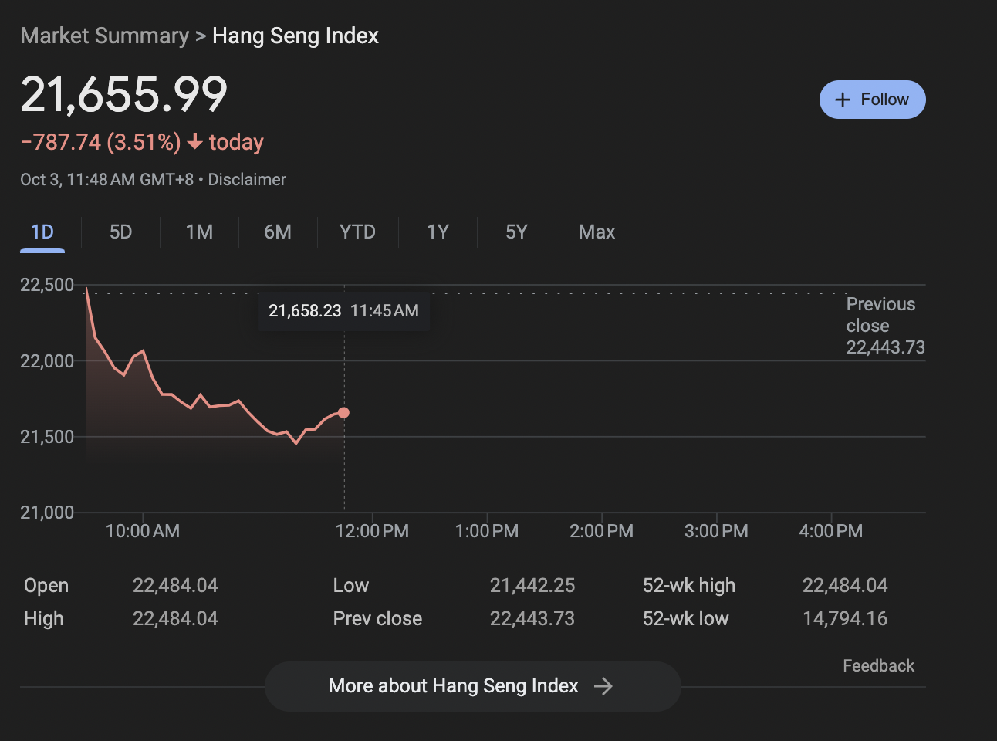Click the 4:00 PM x-axis label
Image resolution: width=997 pixels, height=741 pixels.
click(831, 531)
